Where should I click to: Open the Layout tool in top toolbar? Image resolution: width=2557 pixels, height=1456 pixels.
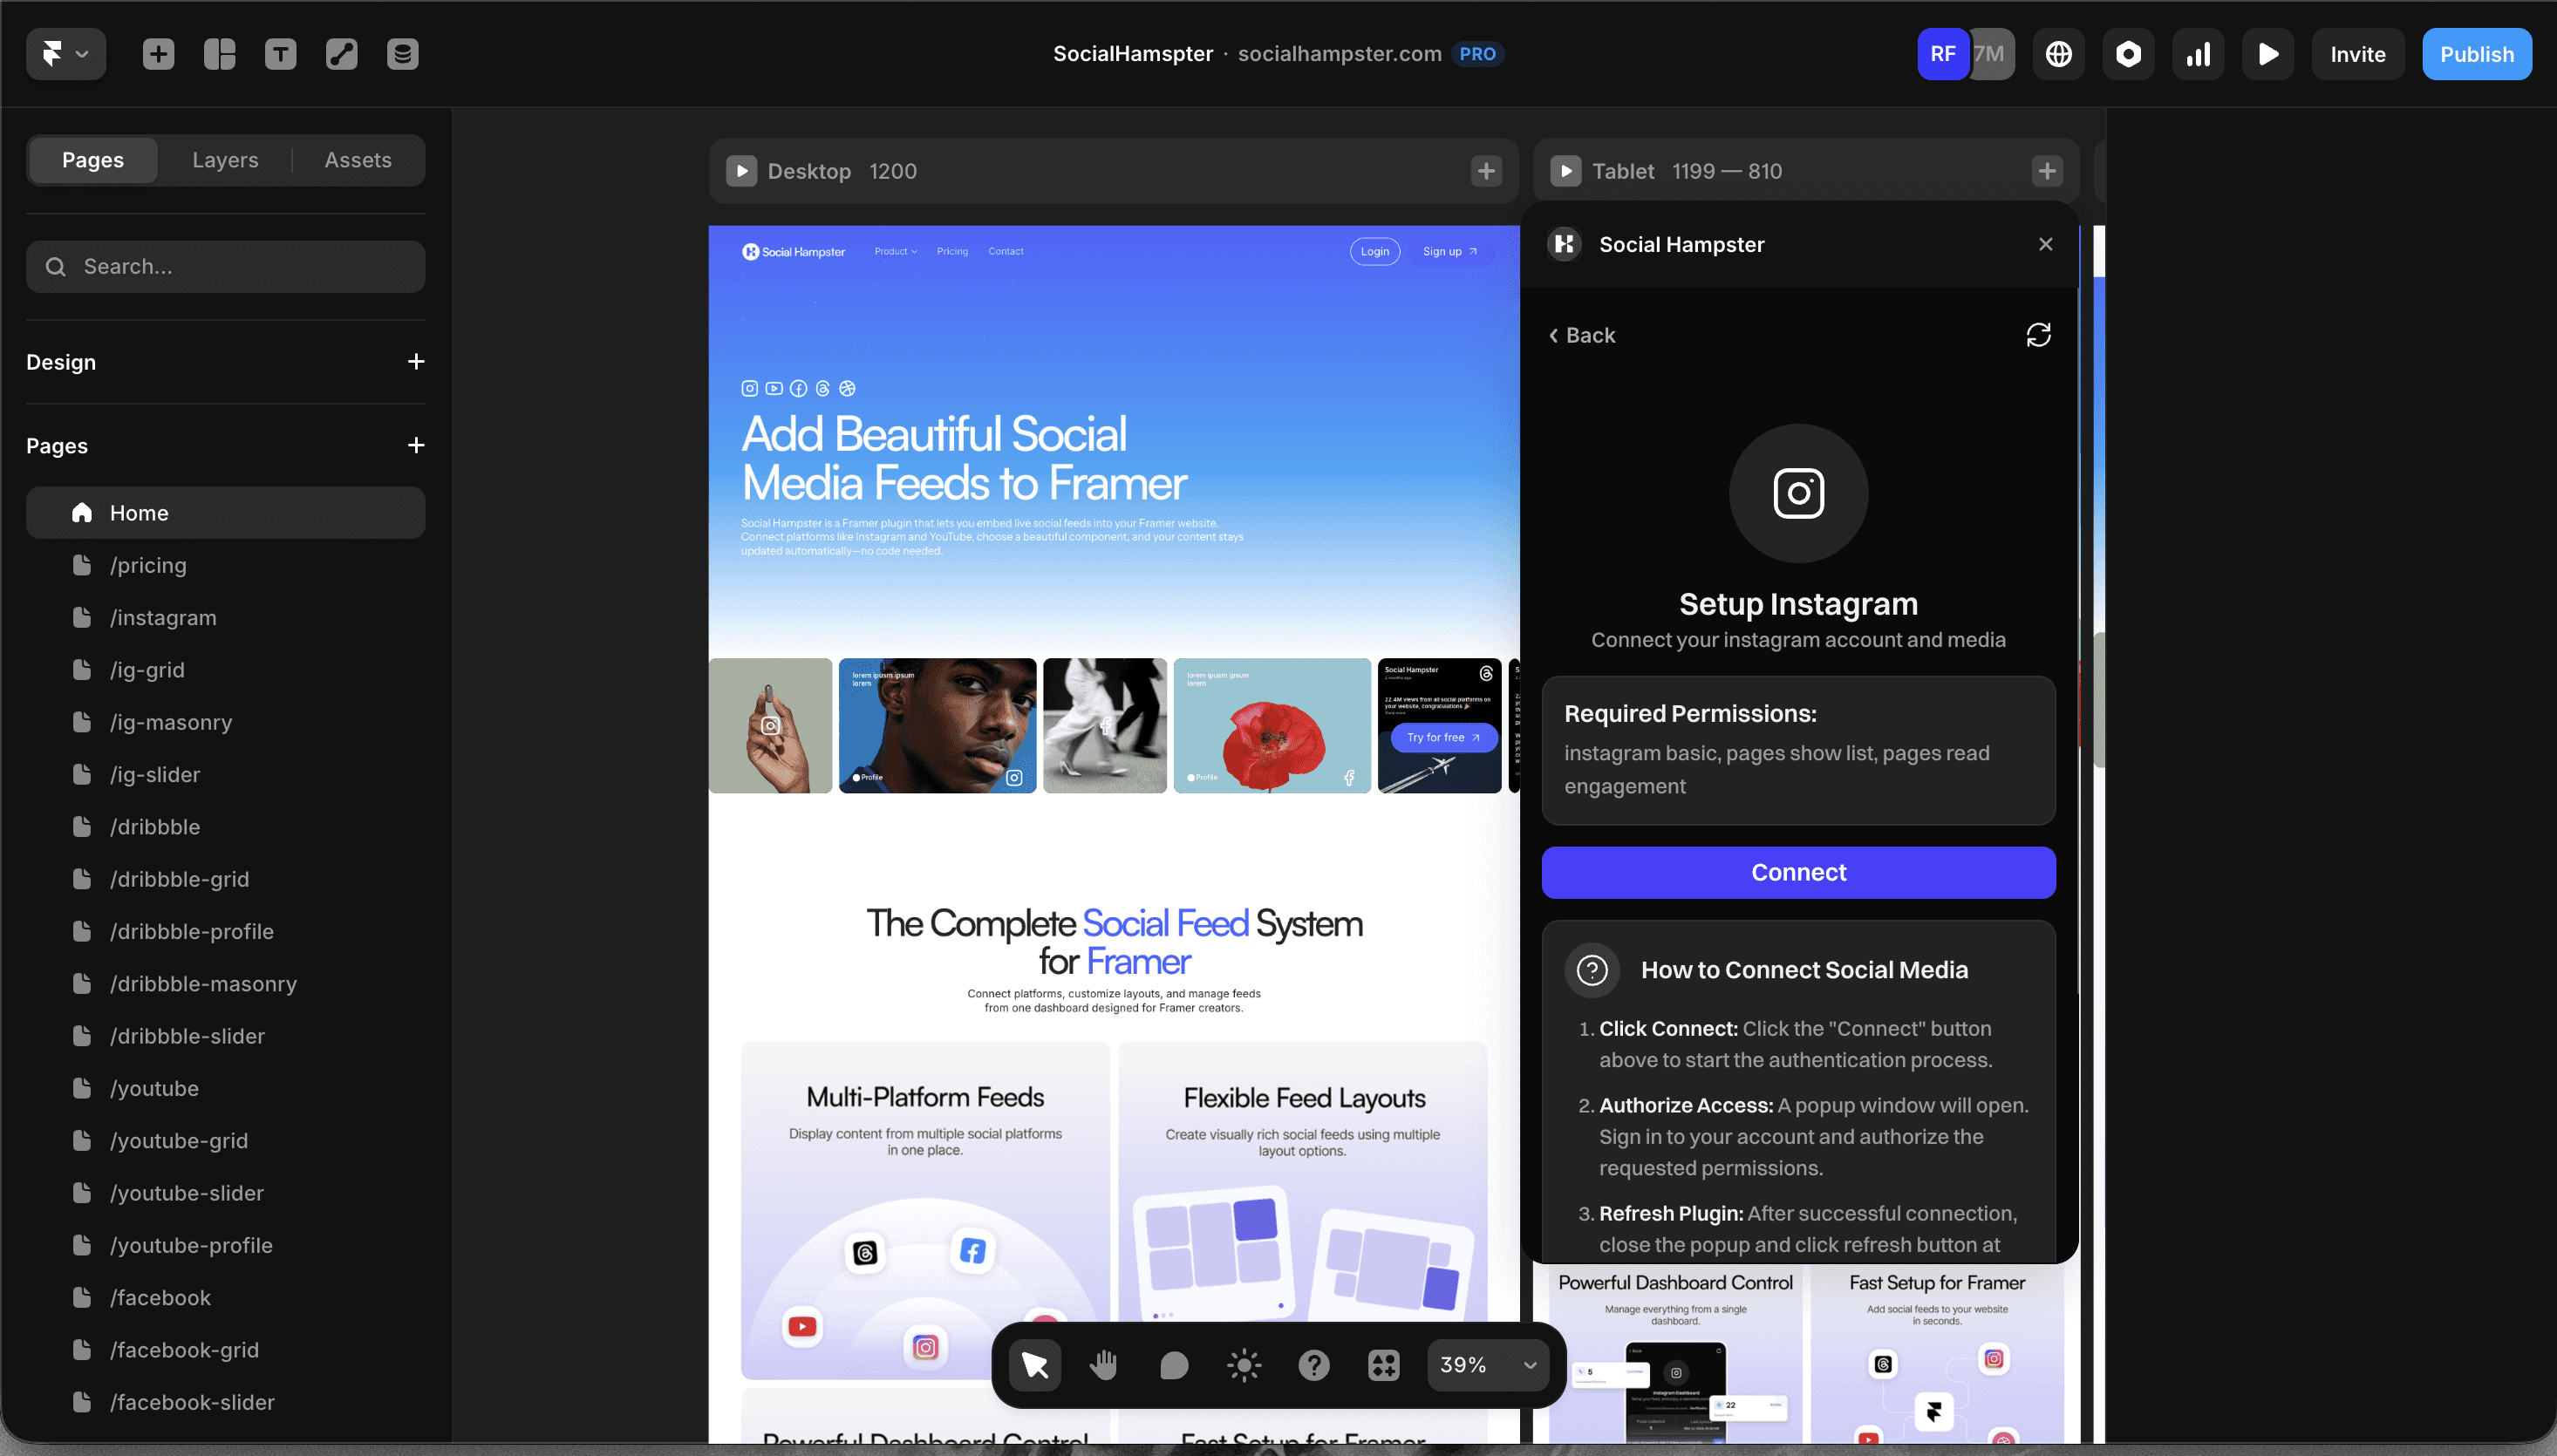[219, 54]
